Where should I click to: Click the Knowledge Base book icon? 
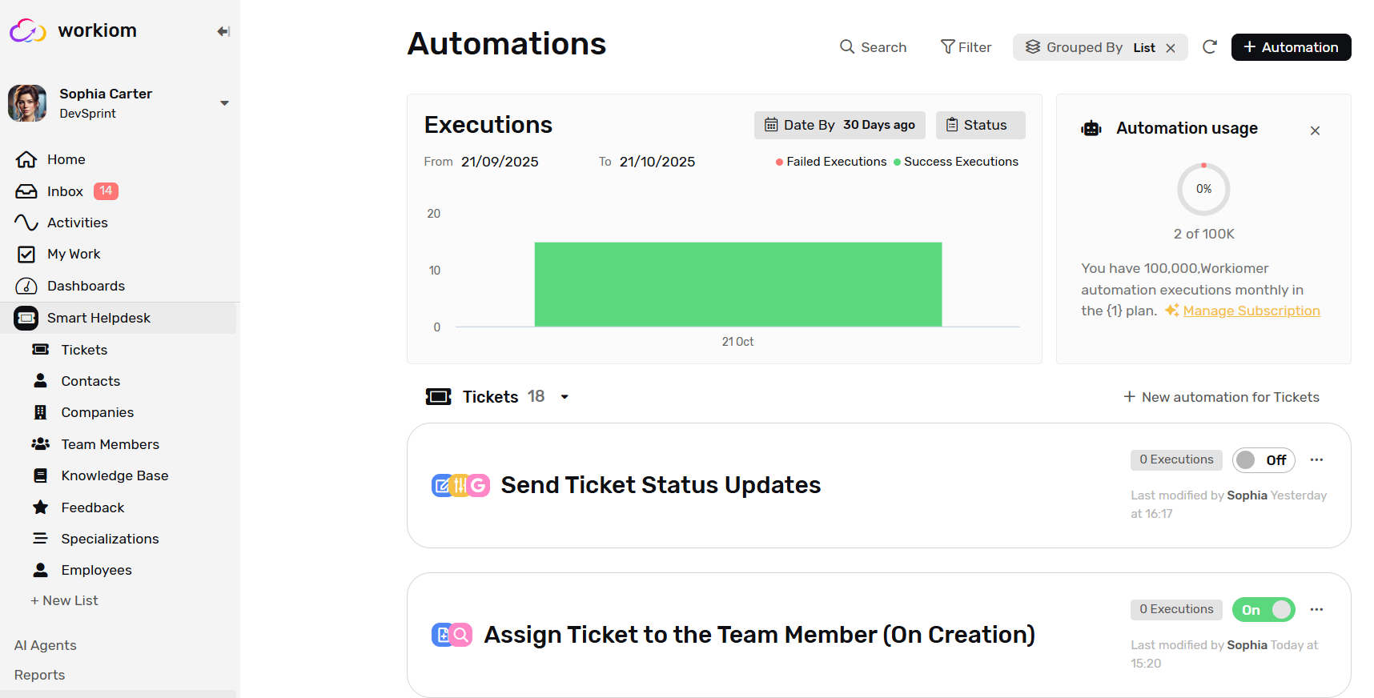[x=40, y=475]
